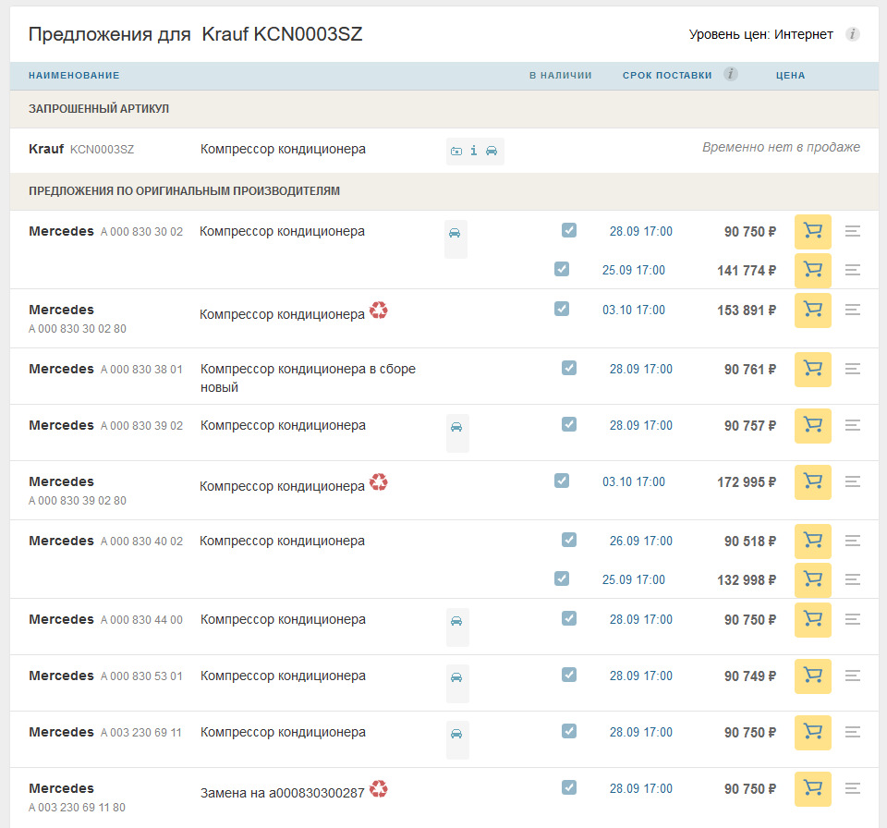
Task: Toggle availability checkbox for 132 998 ₽ offer
Action: pos(562,578)
